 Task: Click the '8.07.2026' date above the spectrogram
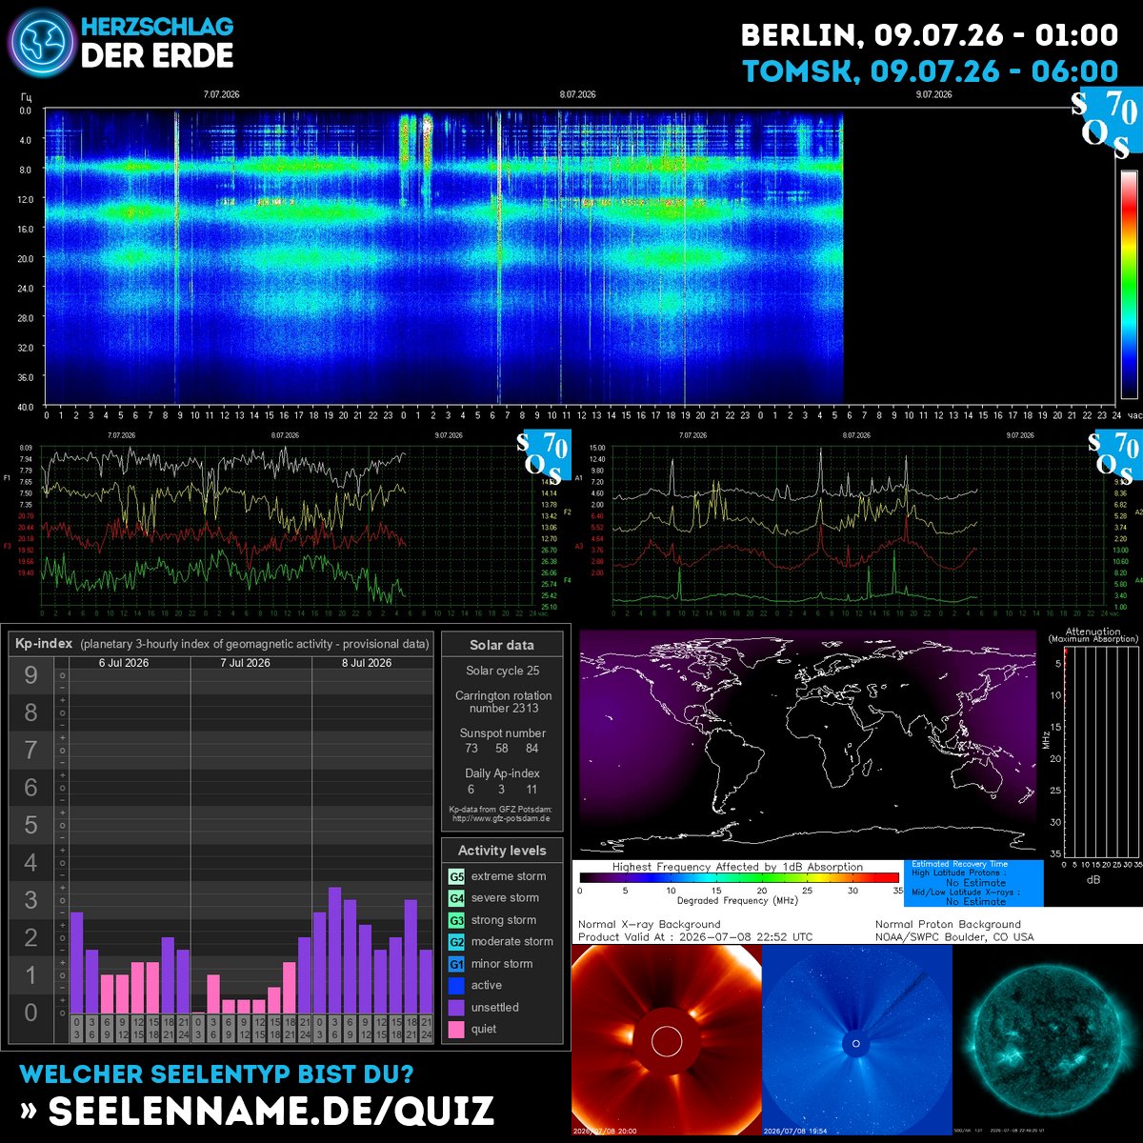(x=577, y=94)
